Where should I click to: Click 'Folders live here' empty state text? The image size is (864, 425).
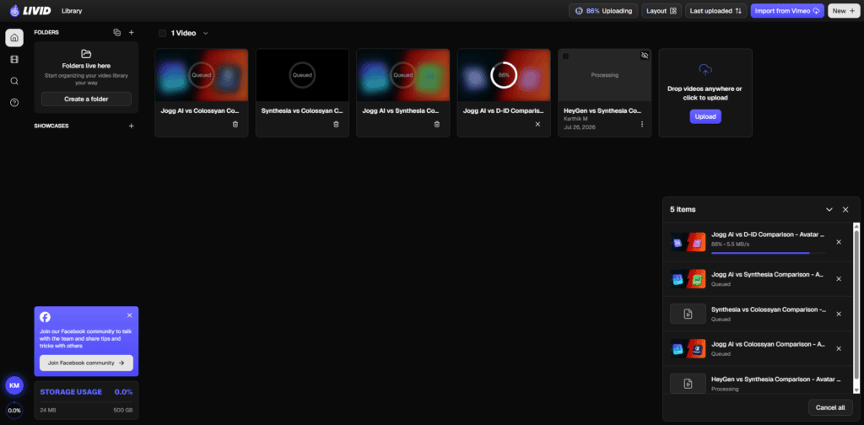click(86, 66)
